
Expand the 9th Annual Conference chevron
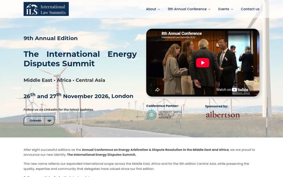click(x=209, y=9)
